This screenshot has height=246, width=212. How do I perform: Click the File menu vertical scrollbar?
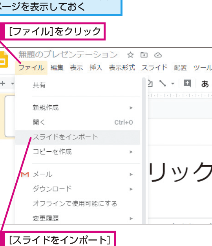click(x=144, y=151)
